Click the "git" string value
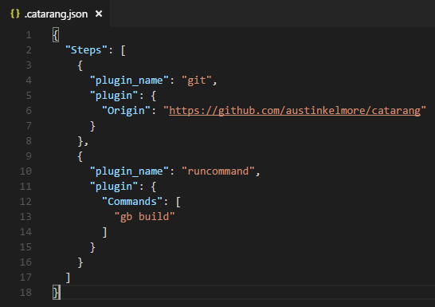Screen dimensions: 435x307 click(197, 81)
